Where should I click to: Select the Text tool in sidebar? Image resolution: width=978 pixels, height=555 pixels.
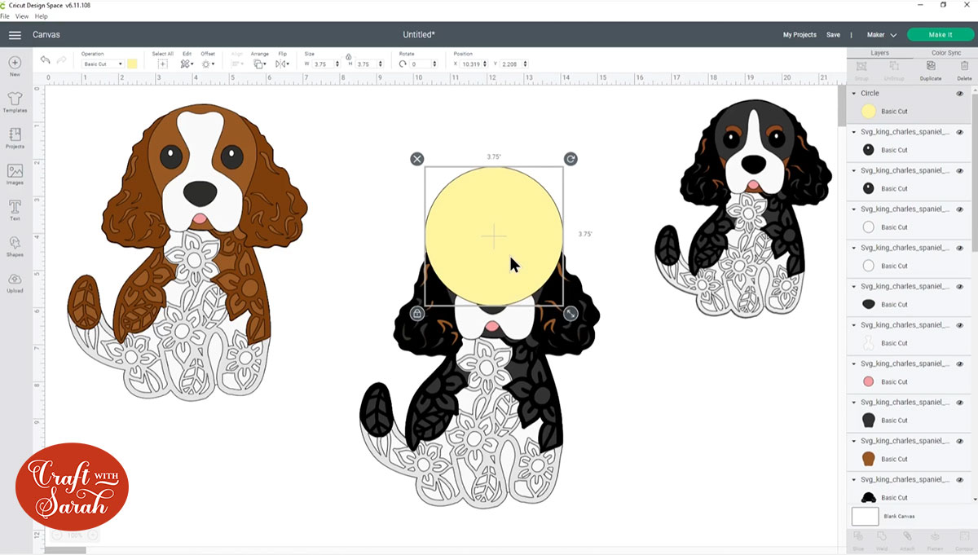tap(15, 209)
